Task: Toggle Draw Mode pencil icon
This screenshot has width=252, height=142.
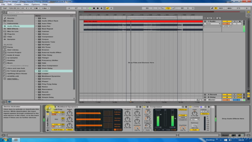Action: coord(212,8)
